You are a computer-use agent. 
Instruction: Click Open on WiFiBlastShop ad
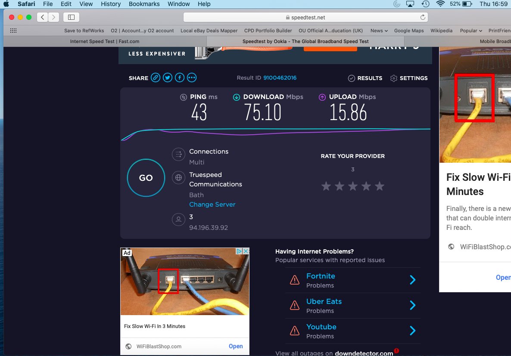(x=236, y=346)
